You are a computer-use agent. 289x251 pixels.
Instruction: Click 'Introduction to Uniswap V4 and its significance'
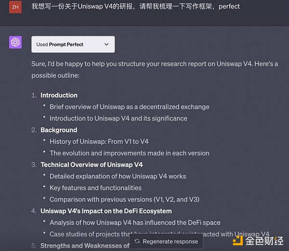(x=118, y=118)
